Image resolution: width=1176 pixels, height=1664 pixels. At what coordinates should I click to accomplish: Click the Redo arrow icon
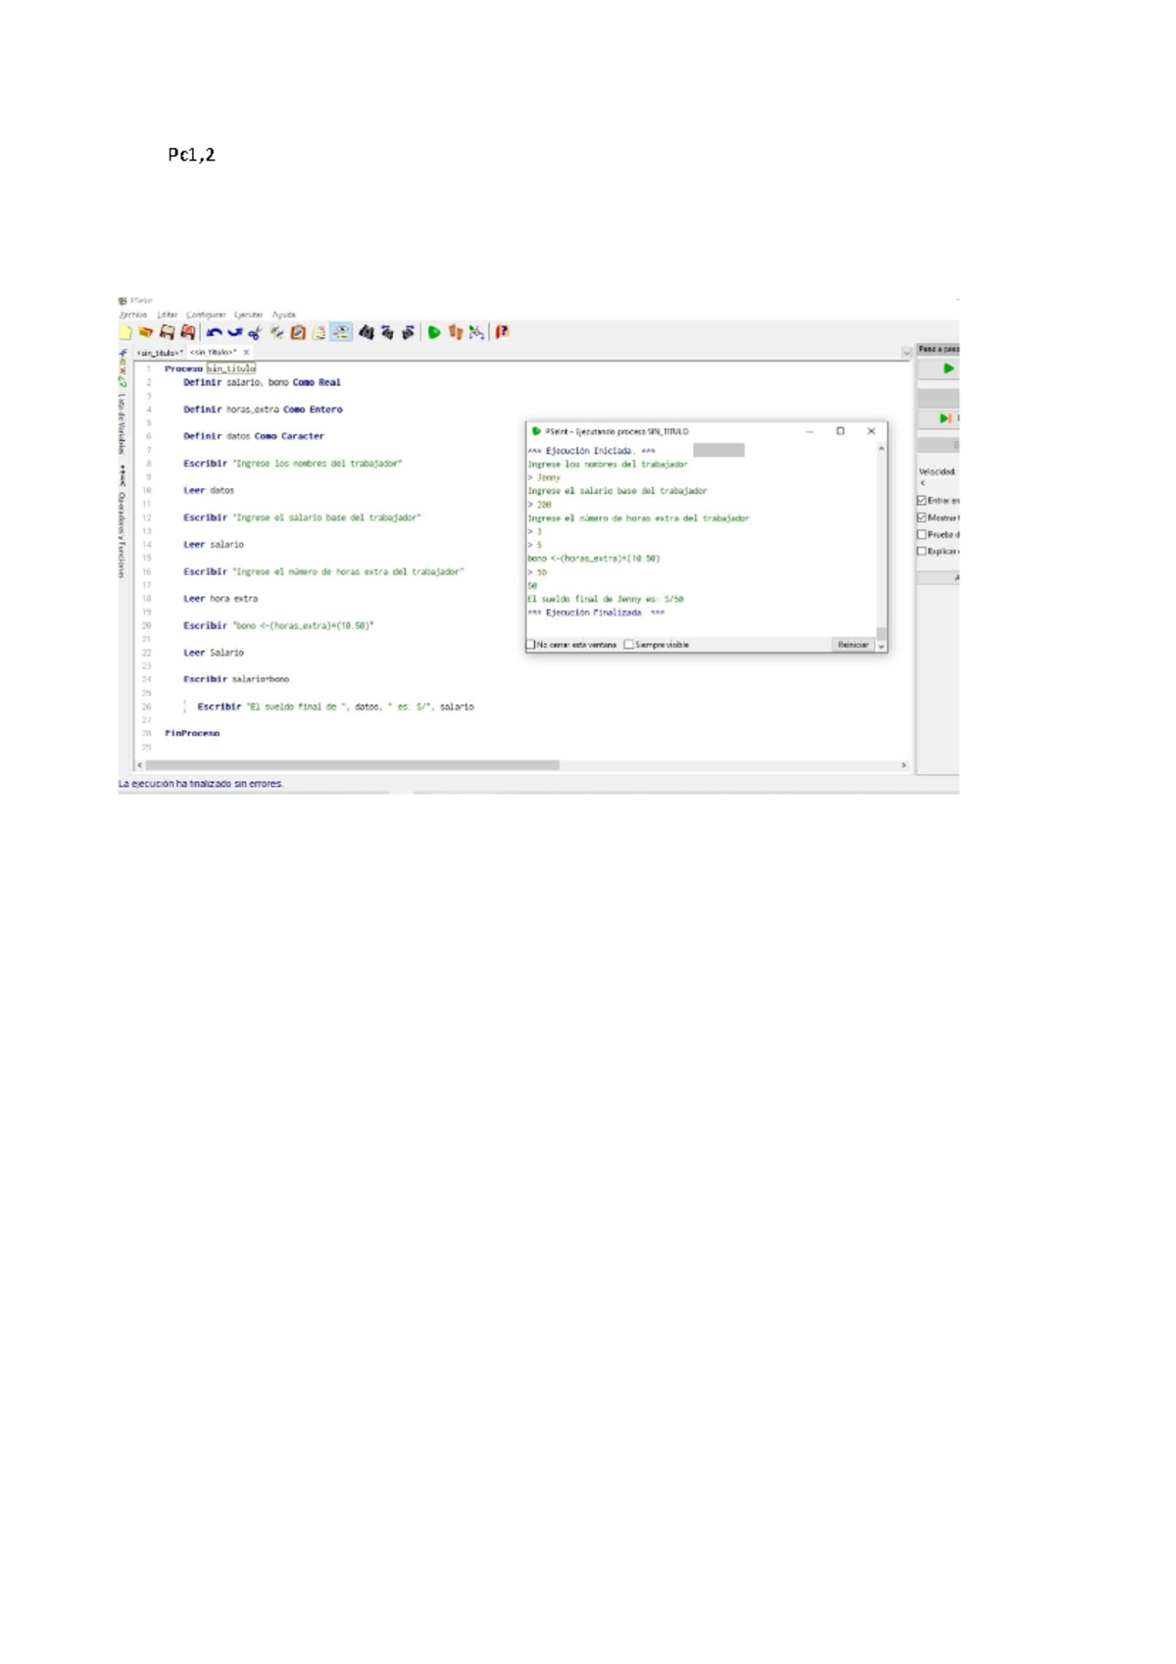click(x=234, y=333)
